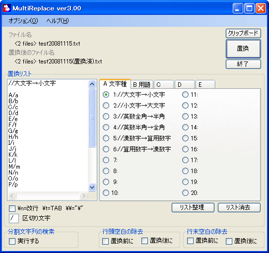Open the オプション(O) menu
This screenshot has height=253, width=269.
[x=23, y=21]
